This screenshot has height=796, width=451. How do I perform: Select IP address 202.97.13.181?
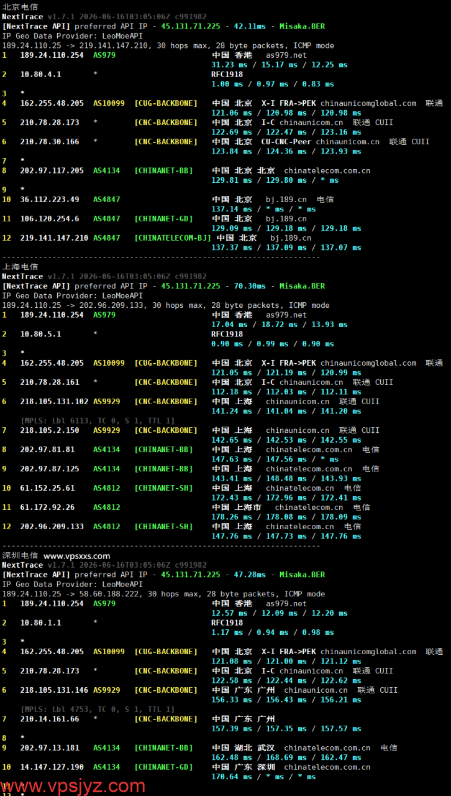[50, 748]
